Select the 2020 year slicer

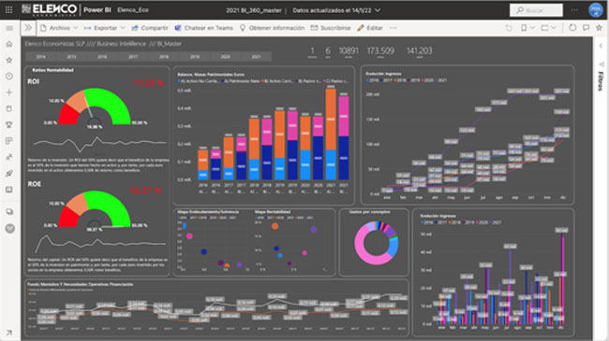coord(225,57)
